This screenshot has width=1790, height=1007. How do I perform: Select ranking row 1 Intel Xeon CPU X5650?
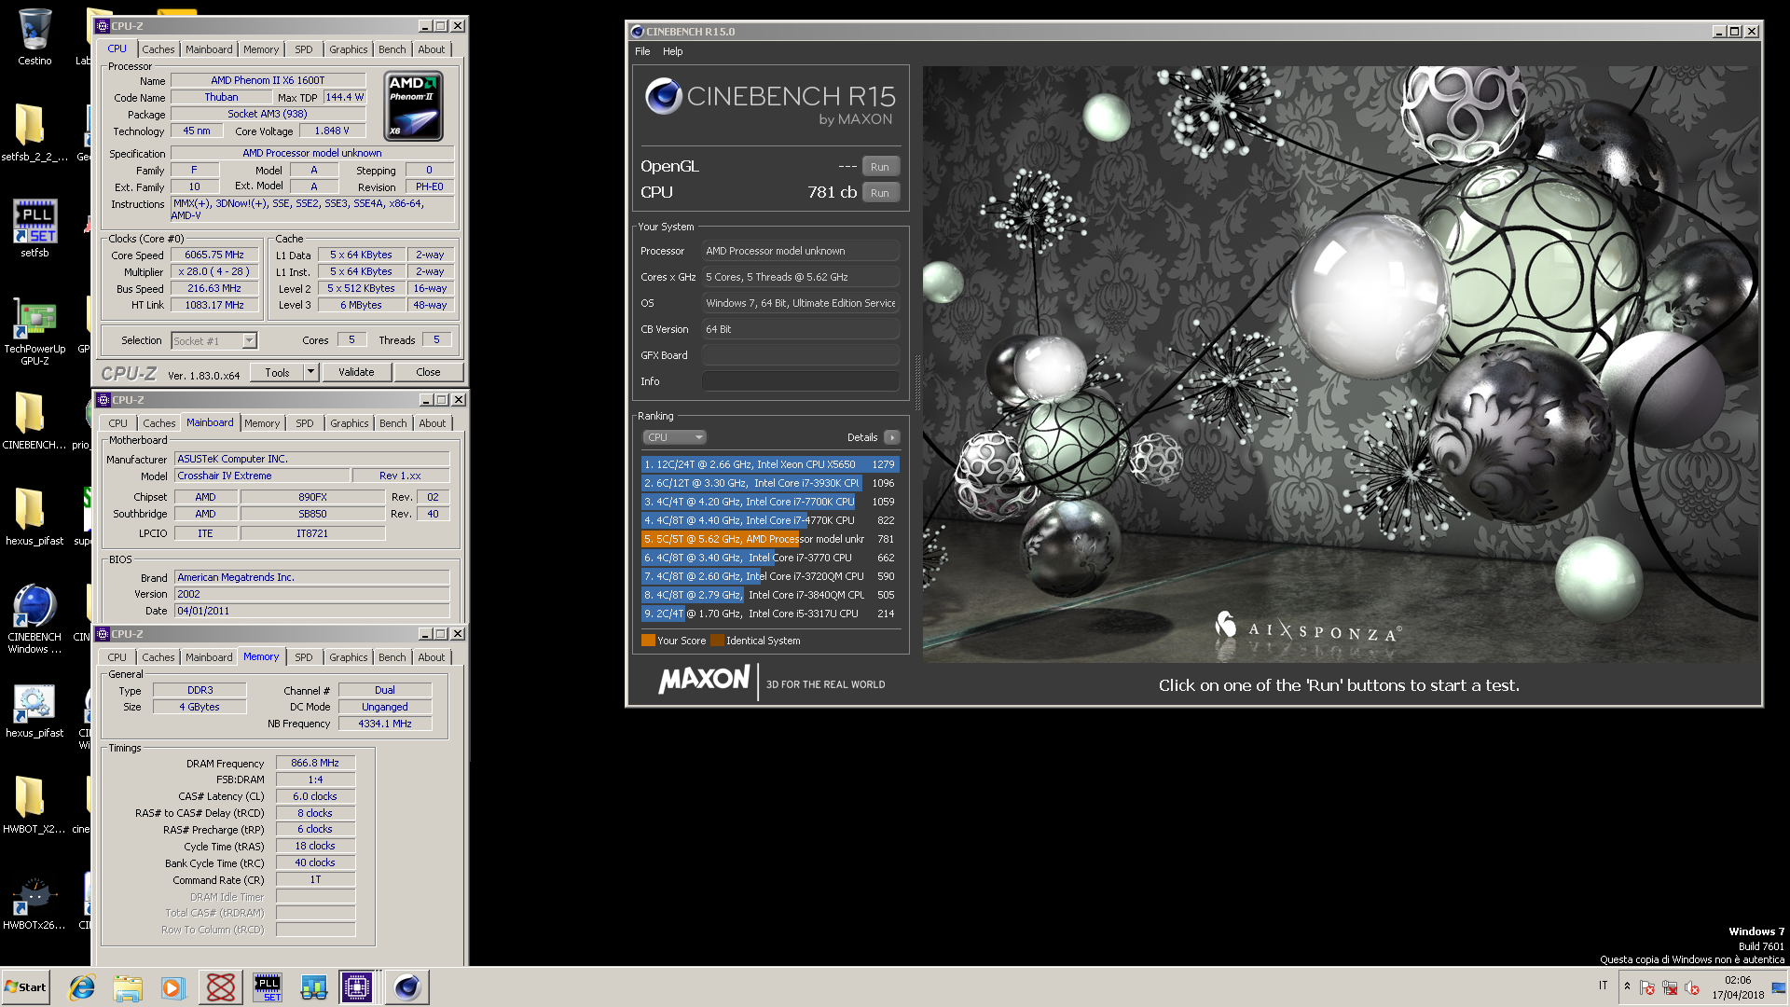pyautogui.click(x=769, y=464)
